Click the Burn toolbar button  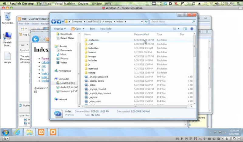(92, 29)
